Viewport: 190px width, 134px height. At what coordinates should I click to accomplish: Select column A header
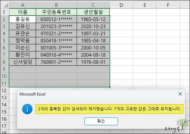tap(22, 5)
